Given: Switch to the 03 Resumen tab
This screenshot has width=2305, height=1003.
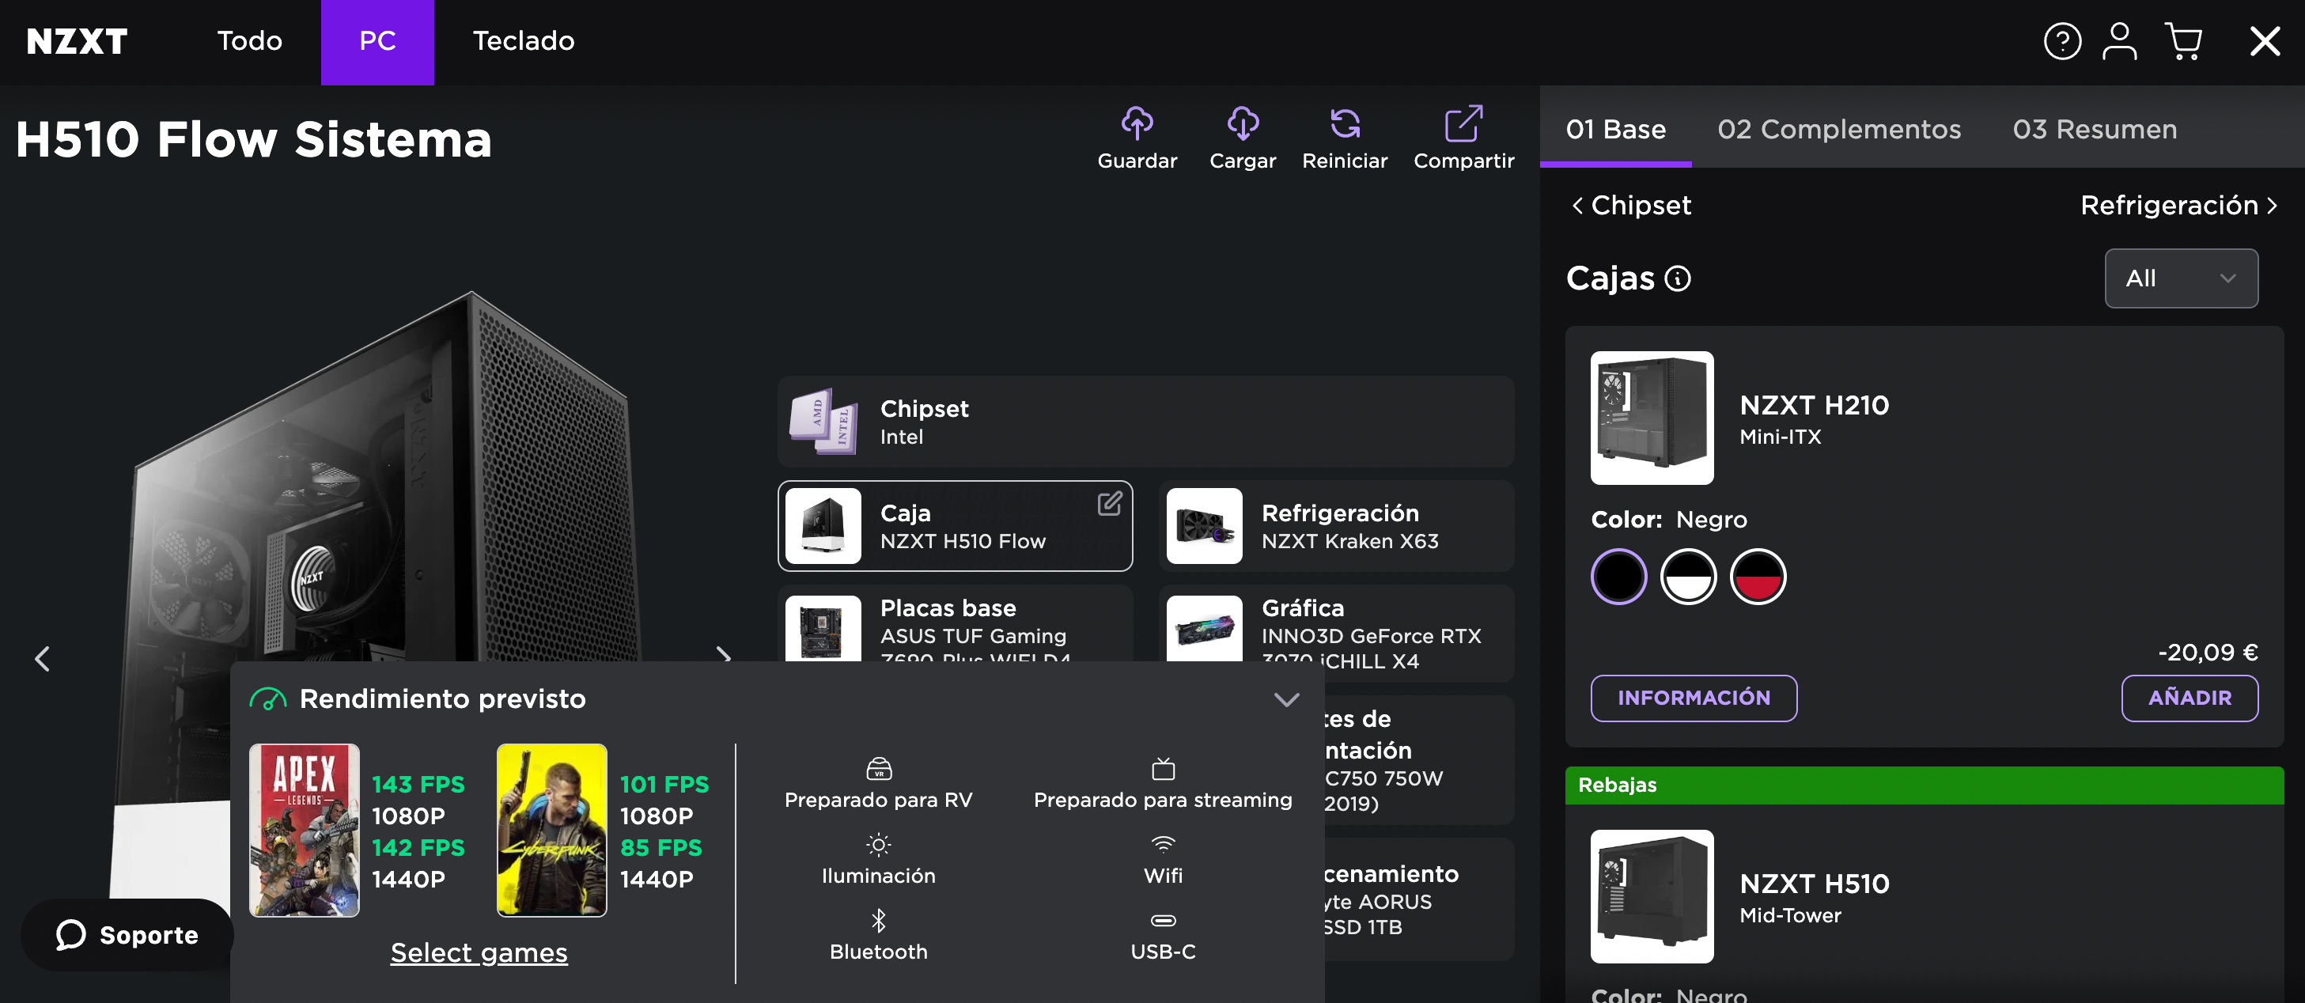Looking at the screenshot, I should point(2094,128).
